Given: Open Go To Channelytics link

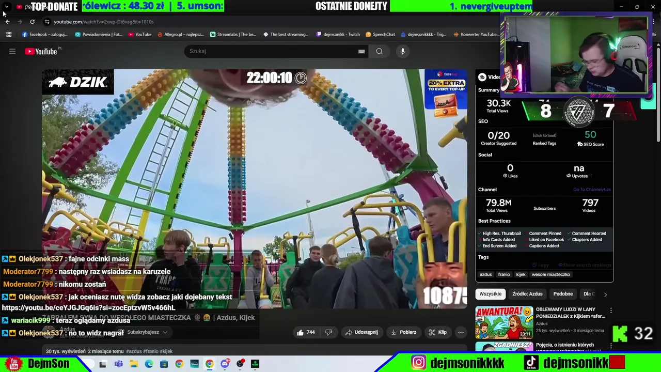Looking at the screenshot, I should click(592, 190).
